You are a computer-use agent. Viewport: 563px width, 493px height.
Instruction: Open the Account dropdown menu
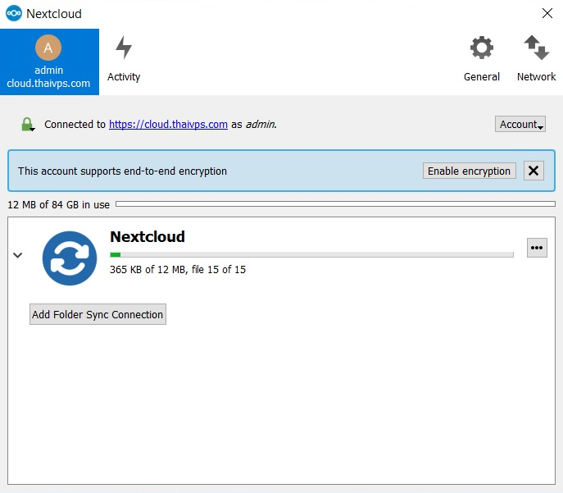click(520, 125)
